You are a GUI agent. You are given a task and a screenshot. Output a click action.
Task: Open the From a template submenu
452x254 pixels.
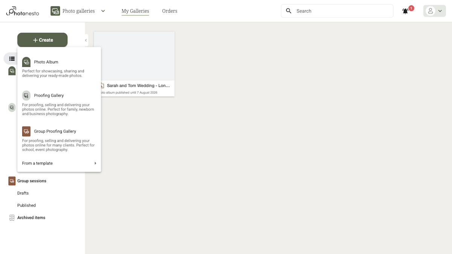(59, 163)
